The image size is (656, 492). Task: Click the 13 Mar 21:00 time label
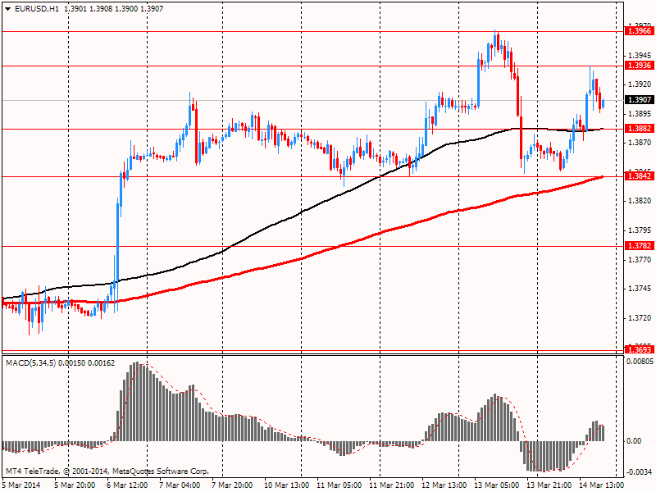coord(549,485)
